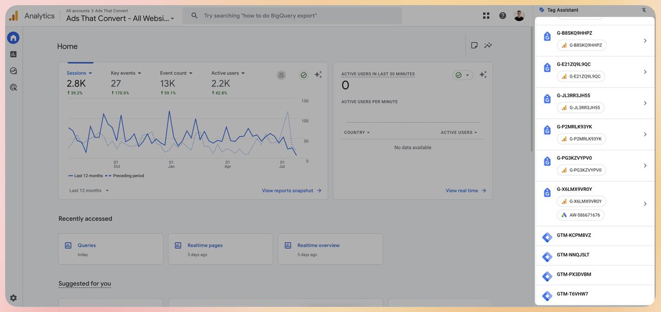Open the Realtime overview recent card
This screenshot has width=661, height=312.
pos(330,249)
